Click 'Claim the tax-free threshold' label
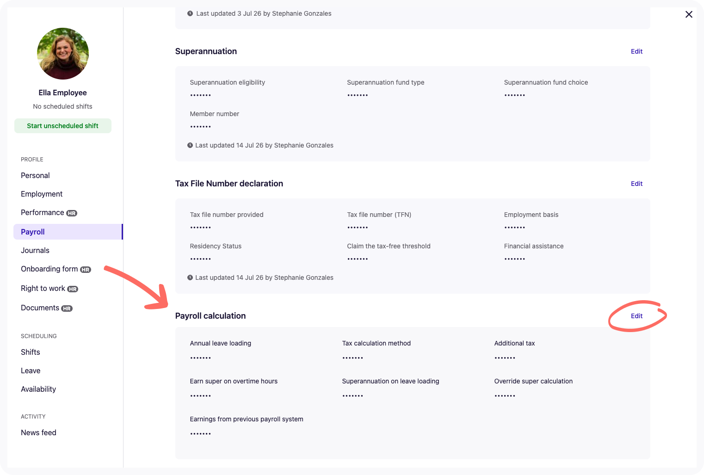The width and height of the screenshot is (704, 475). 389,246
